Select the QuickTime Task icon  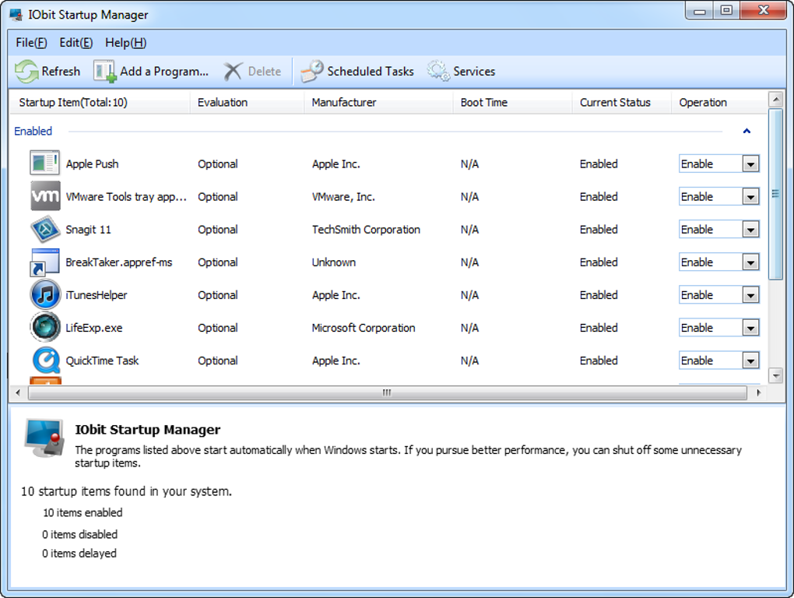tap(46, 360)
